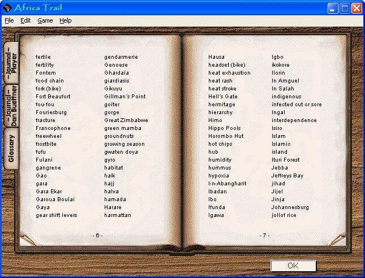Open the 'Gillman's Point' definition
This screenshot has width=365, height=278.
pyautogui.click(x=125, y=97)
